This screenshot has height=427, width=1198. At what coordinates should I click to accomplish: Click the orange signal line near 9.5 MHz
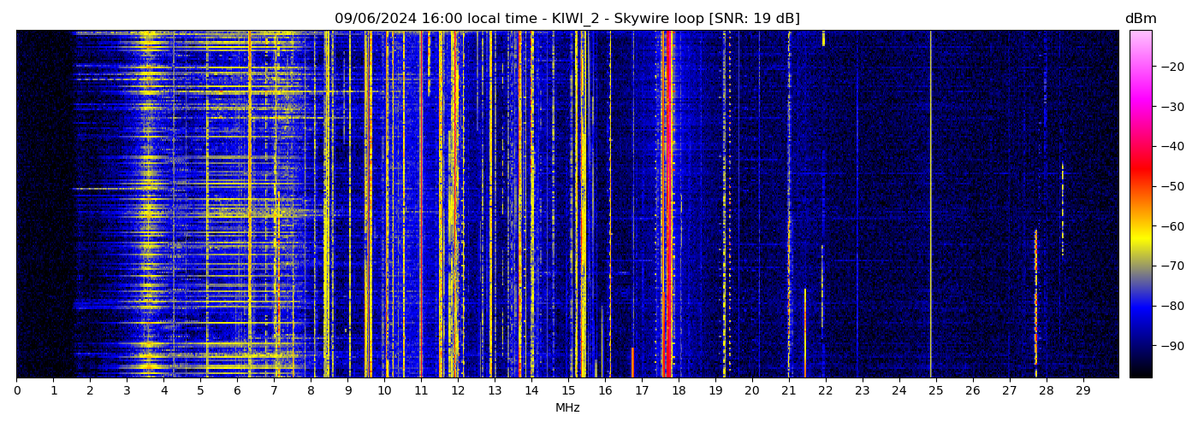coord(367,205)
